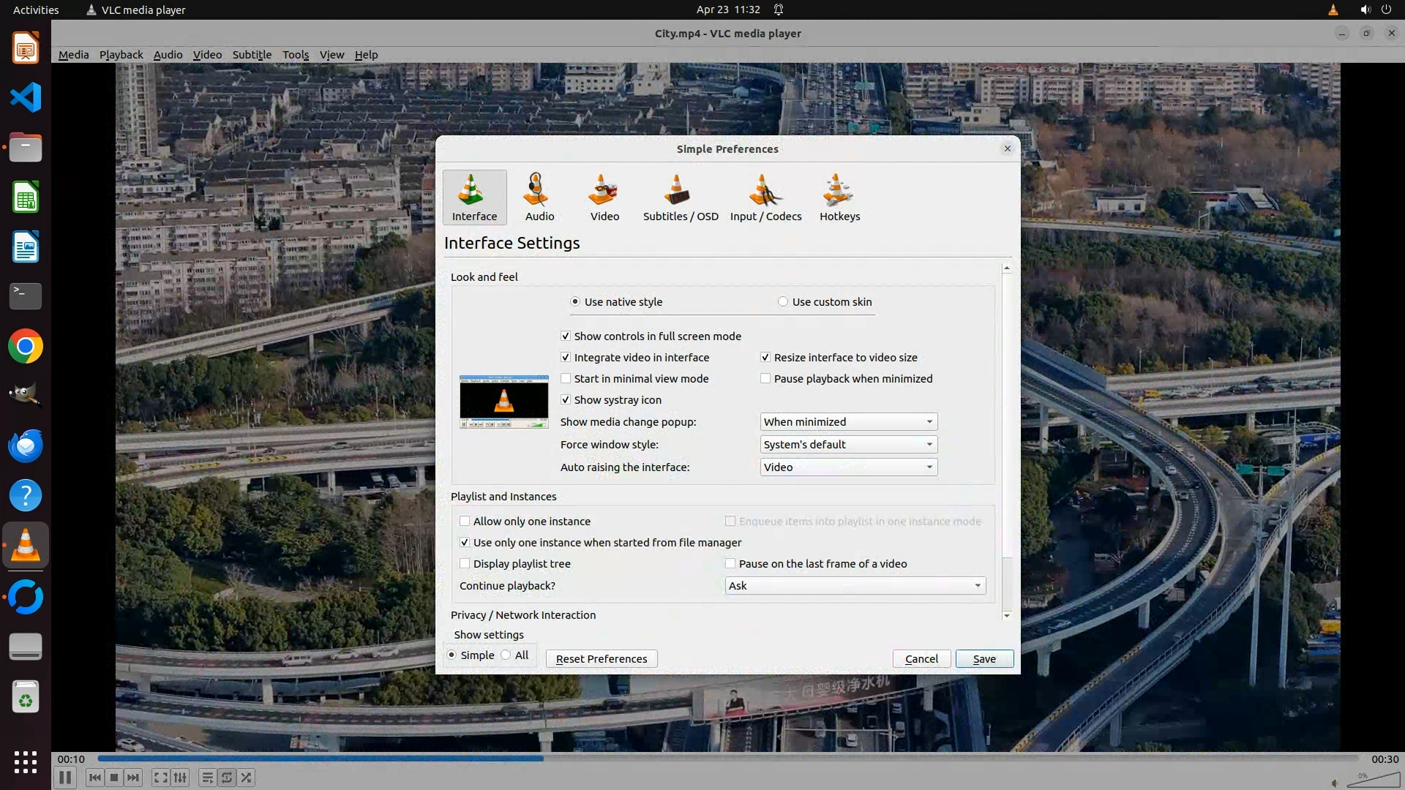Expand Show media change popup dropdown
1405x790 pixels.
[x=848, y=422]
